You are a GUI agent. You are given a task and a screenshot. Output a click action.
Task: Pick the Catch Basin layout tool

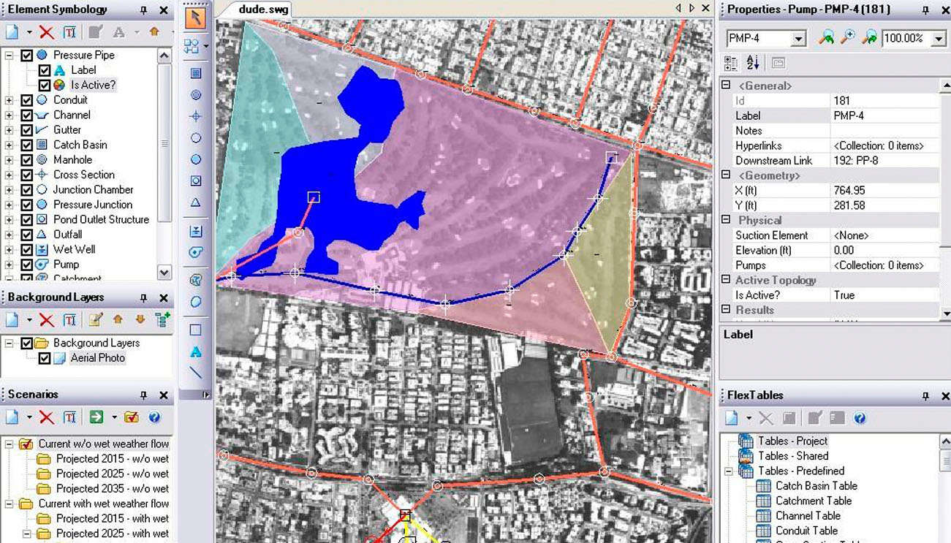196,73
